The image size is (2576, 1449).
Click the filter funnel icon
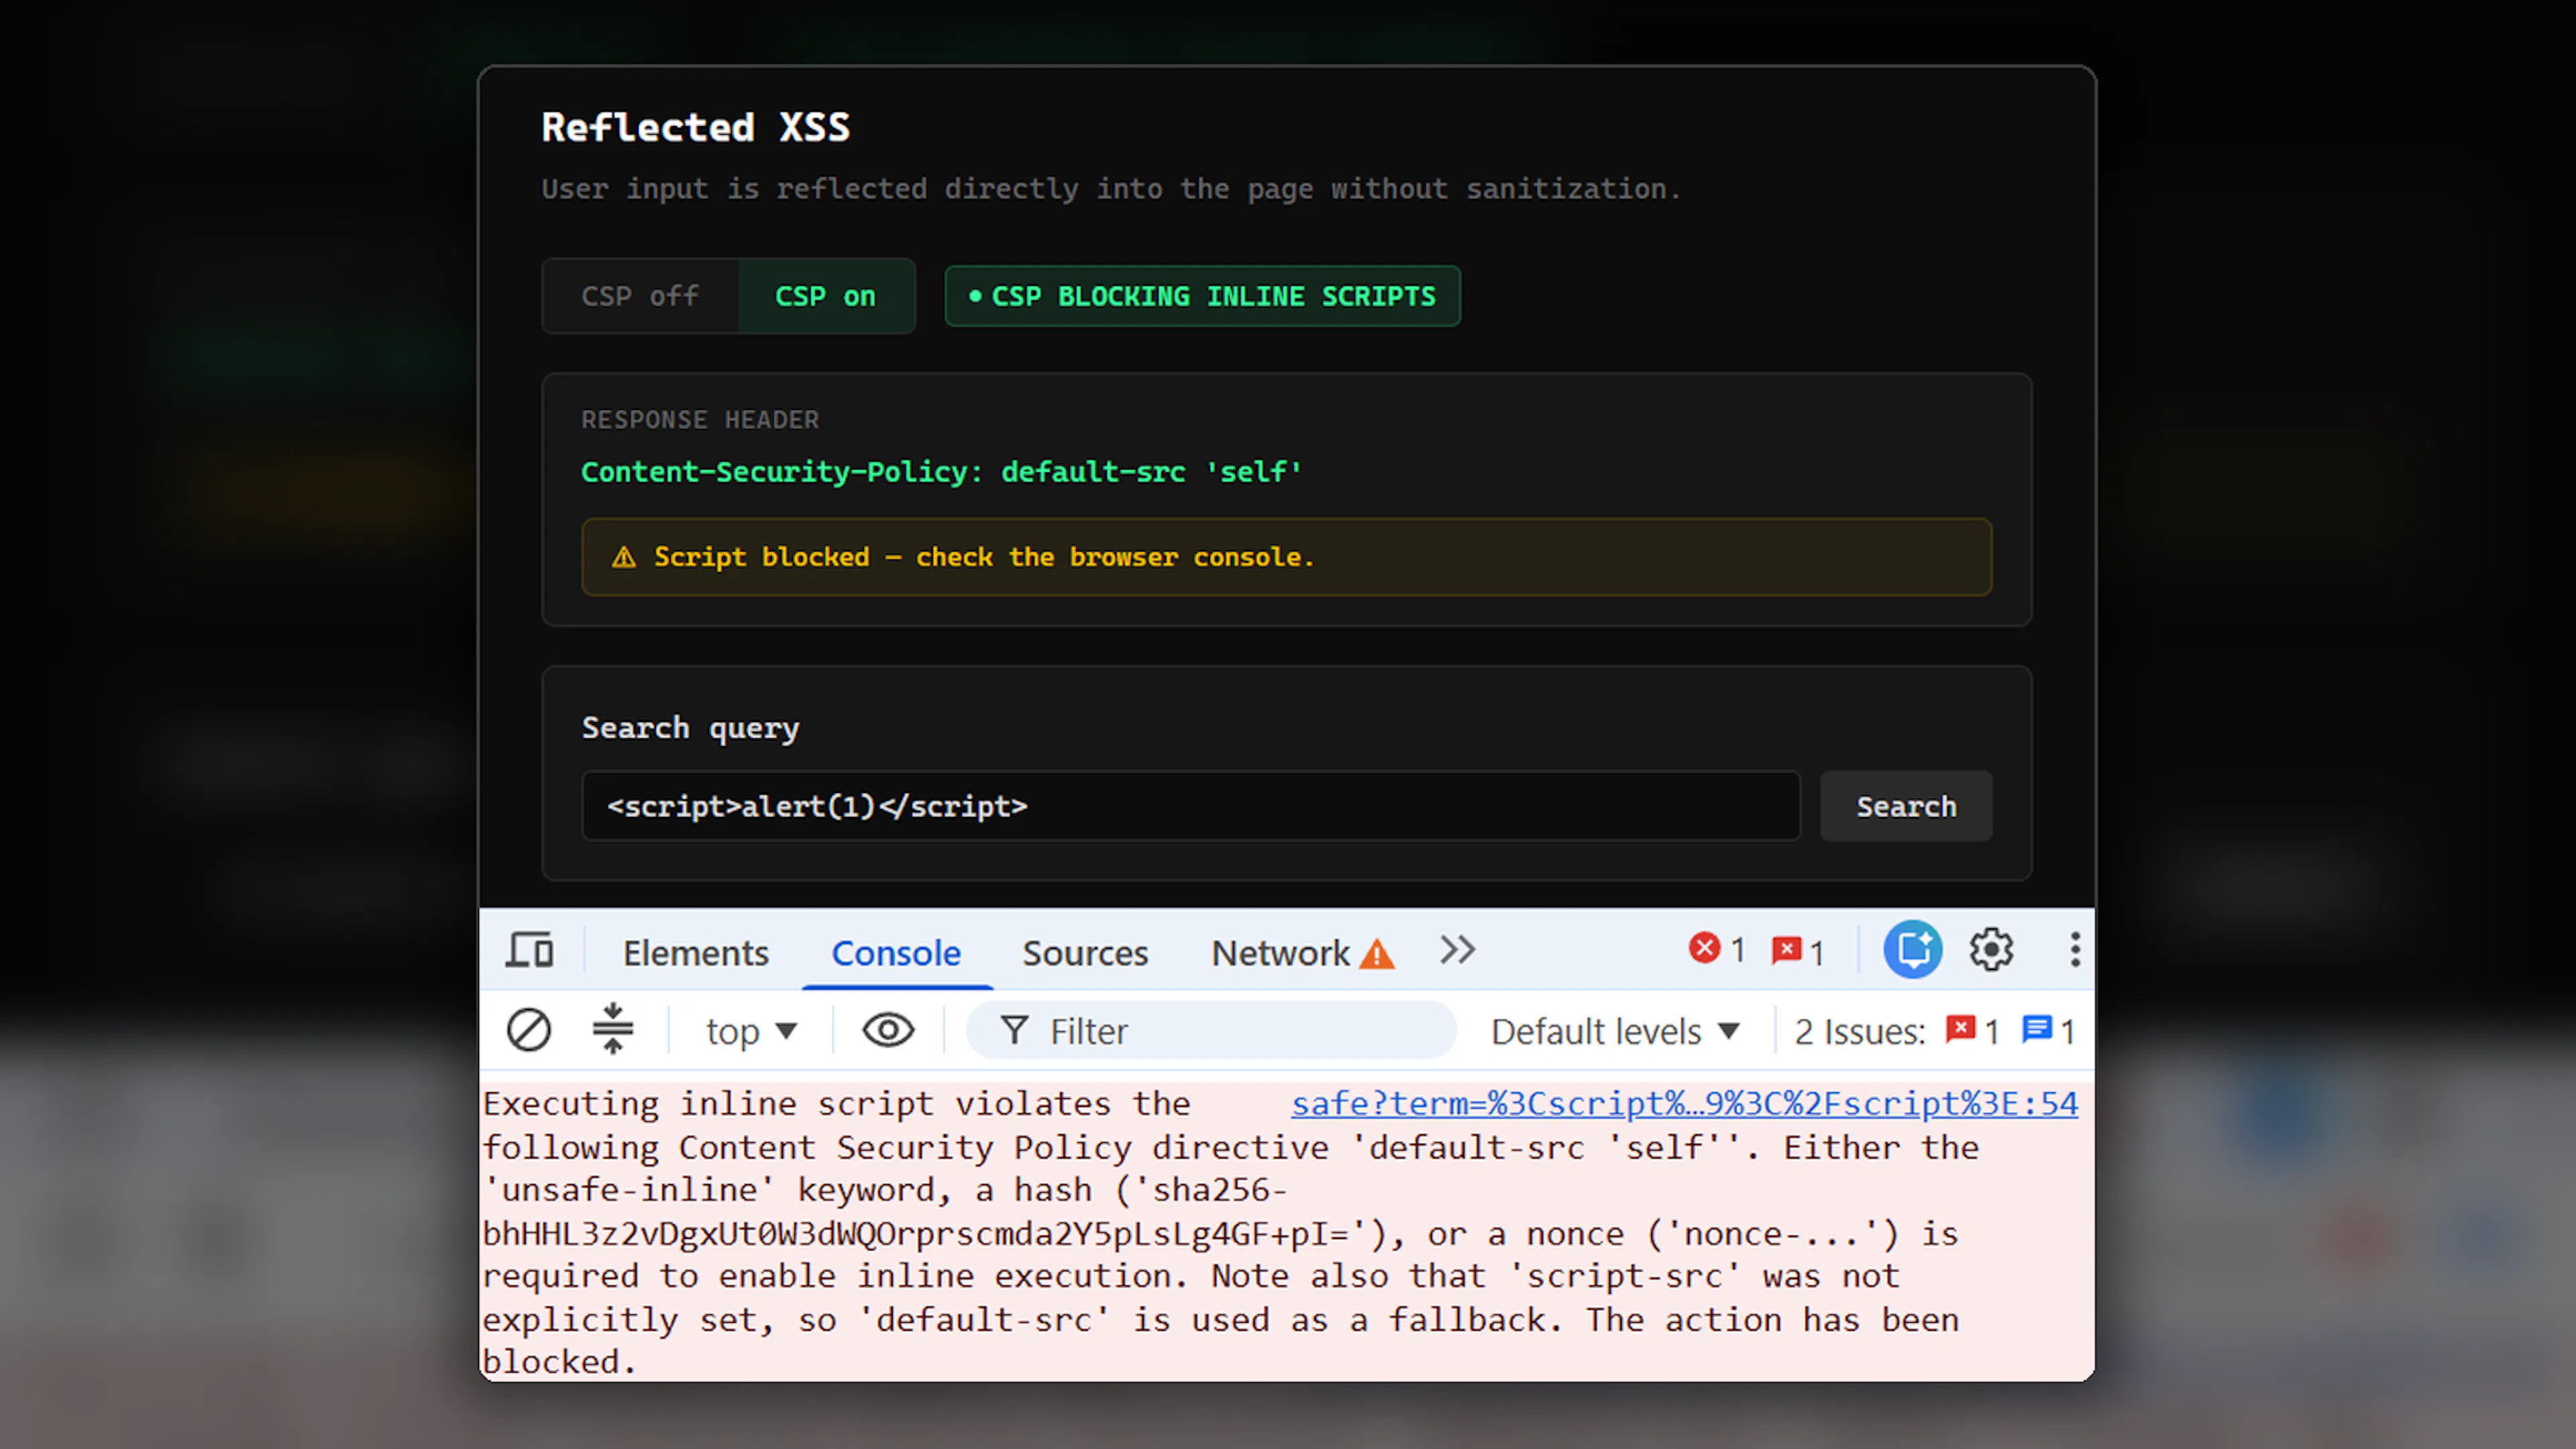[1014, 1030]
